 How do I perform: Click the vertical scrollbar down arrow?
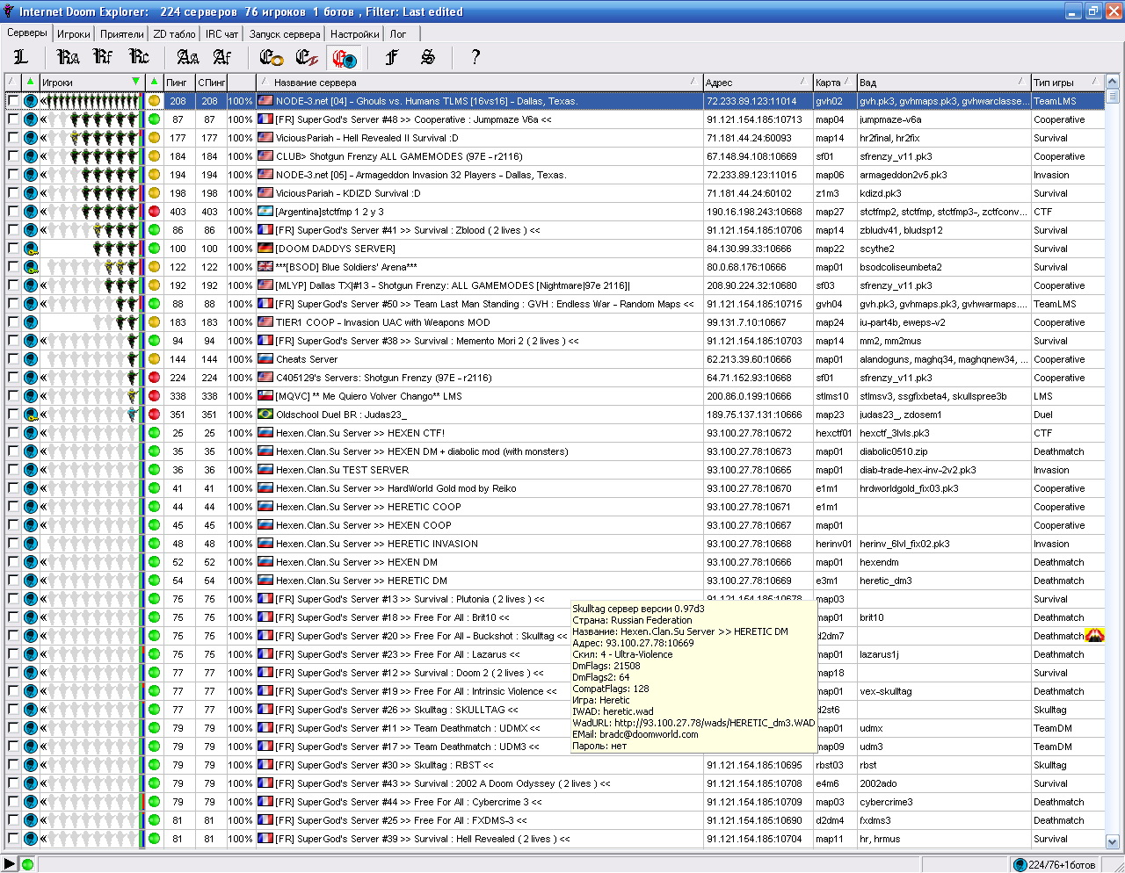point(1112,841)
